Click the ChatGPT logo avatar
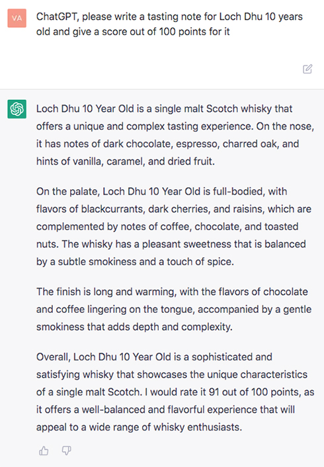 pos(17,109)
